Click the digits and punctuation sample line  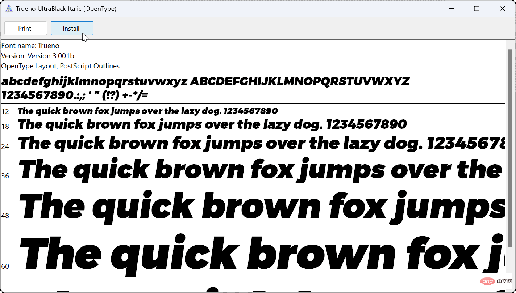point(75,95)
